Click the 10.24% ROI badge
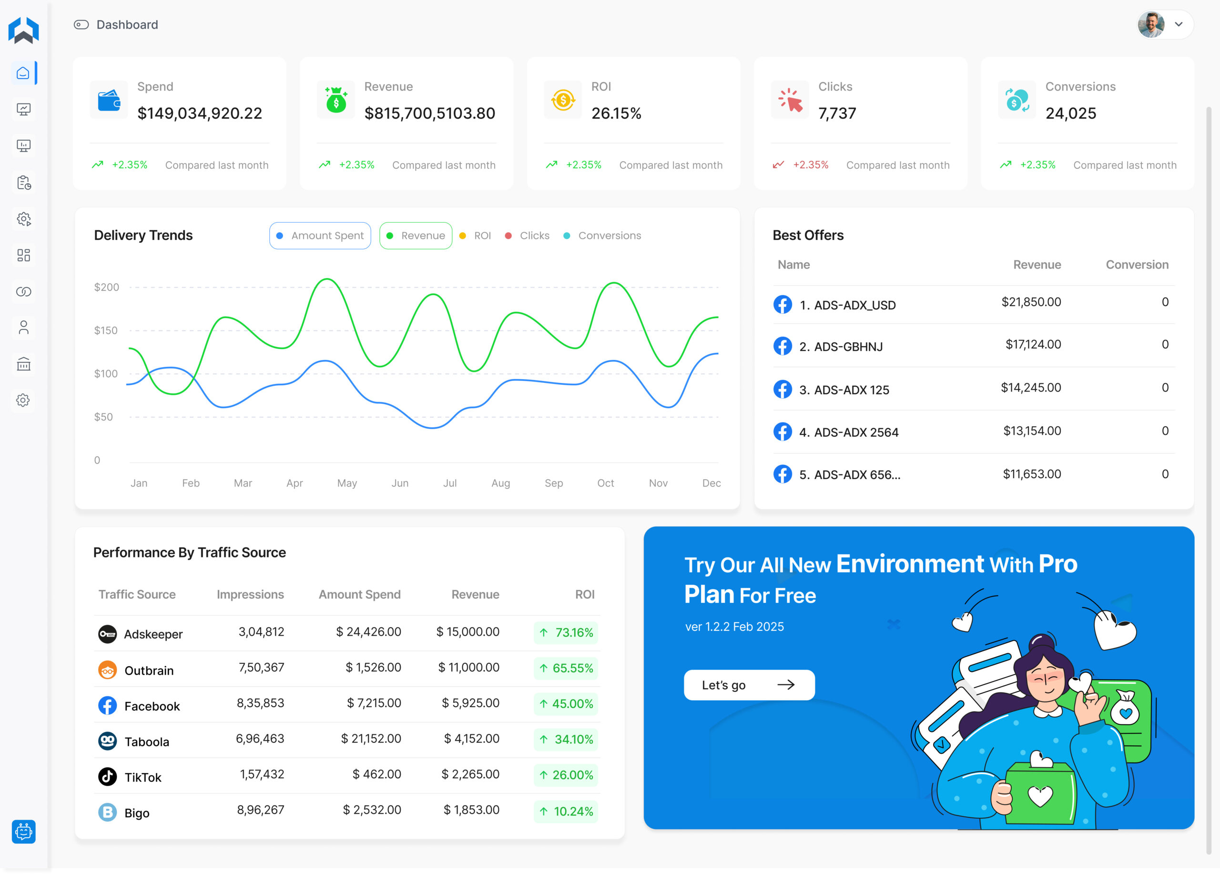1220x875 pixels. pyautogui.click(x=566, y=812)
